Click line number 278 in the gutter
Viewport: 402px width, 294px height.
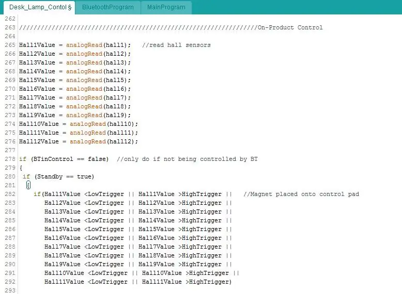10,159
